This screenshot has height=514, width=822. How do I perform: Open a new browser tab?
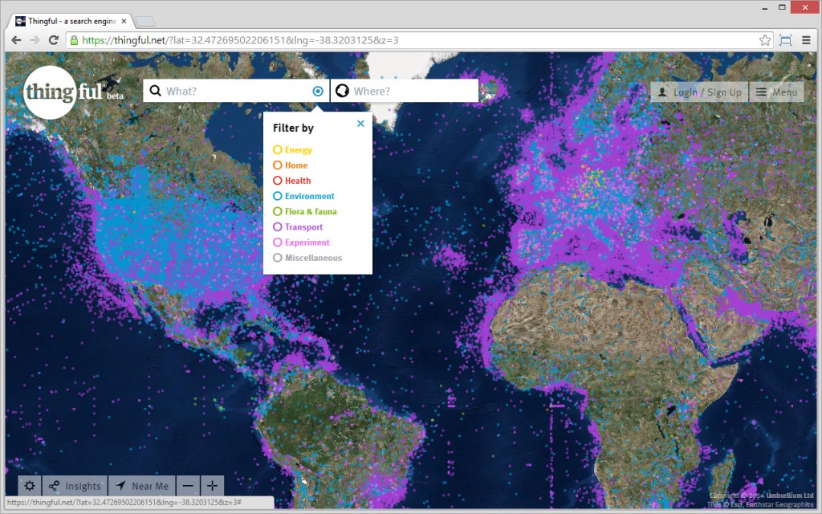[x=144, y=22]
